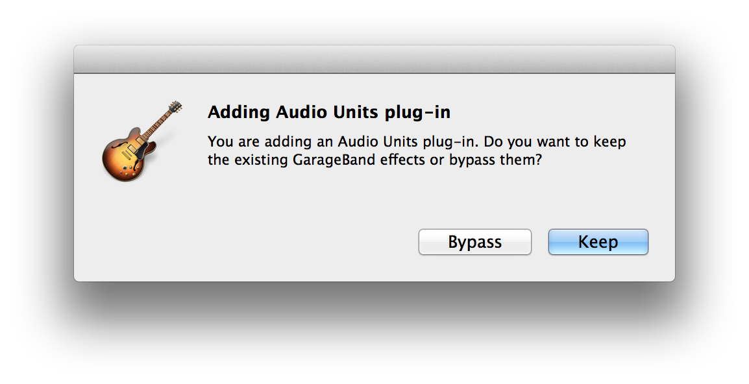Click the Keep button

pos(598,242)
